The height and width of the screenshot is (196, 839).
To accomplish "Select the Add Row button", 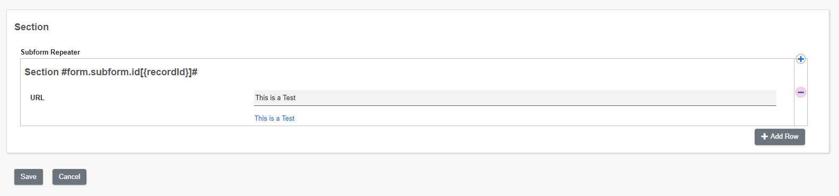I will [x=780, y=137].
